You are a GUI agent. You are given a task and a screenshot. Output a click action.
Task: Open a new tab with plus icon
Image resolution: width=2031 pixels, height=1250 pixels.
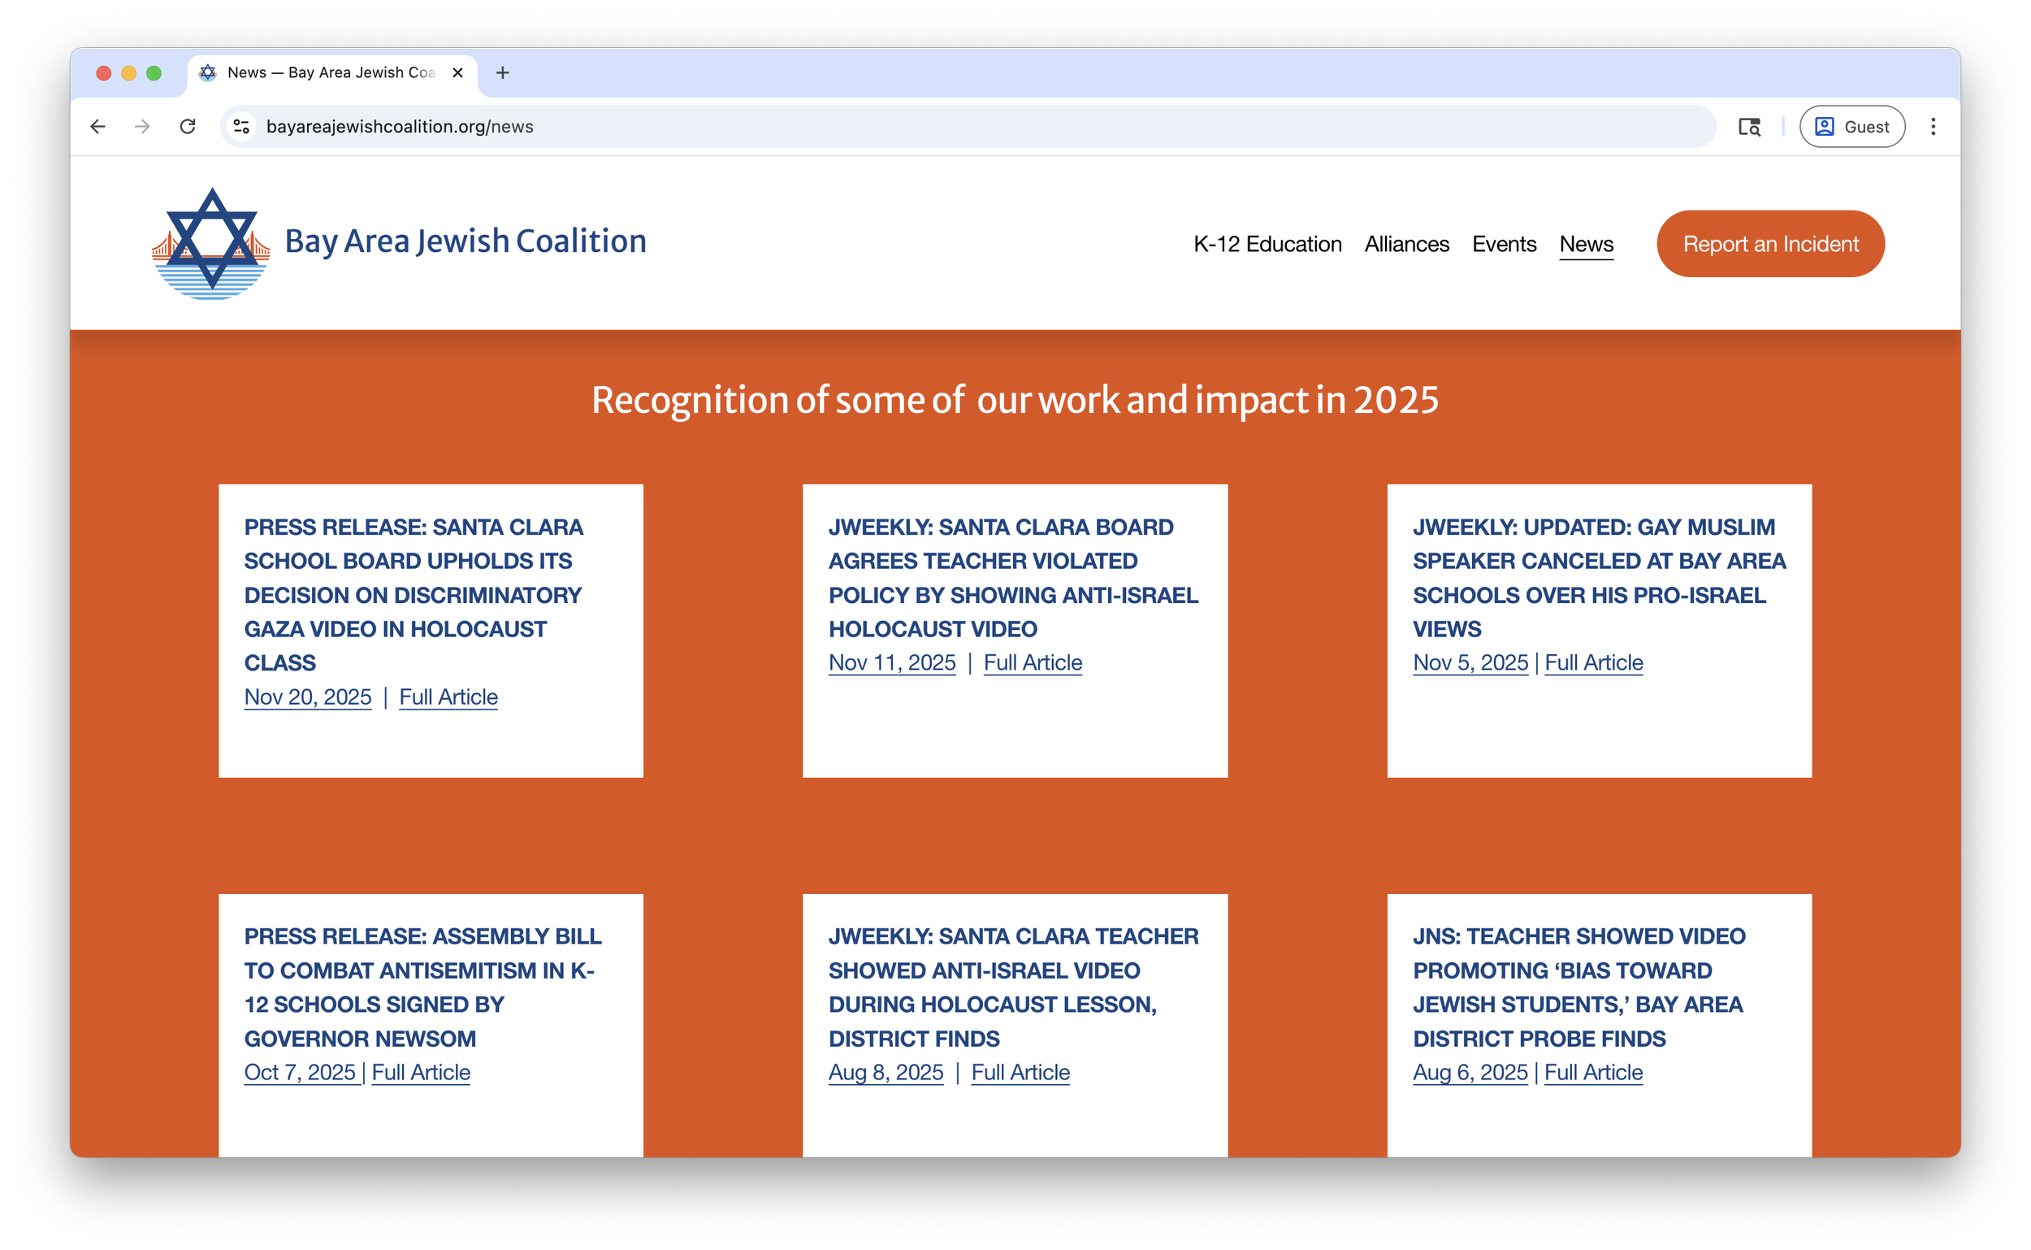click(x=502, y=73)
